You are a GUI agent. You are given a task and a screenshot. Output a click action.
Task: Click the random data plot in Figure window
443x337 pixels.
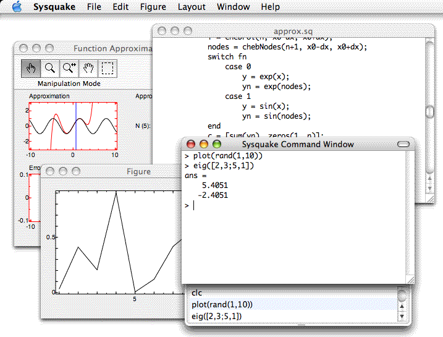[119, 242]
